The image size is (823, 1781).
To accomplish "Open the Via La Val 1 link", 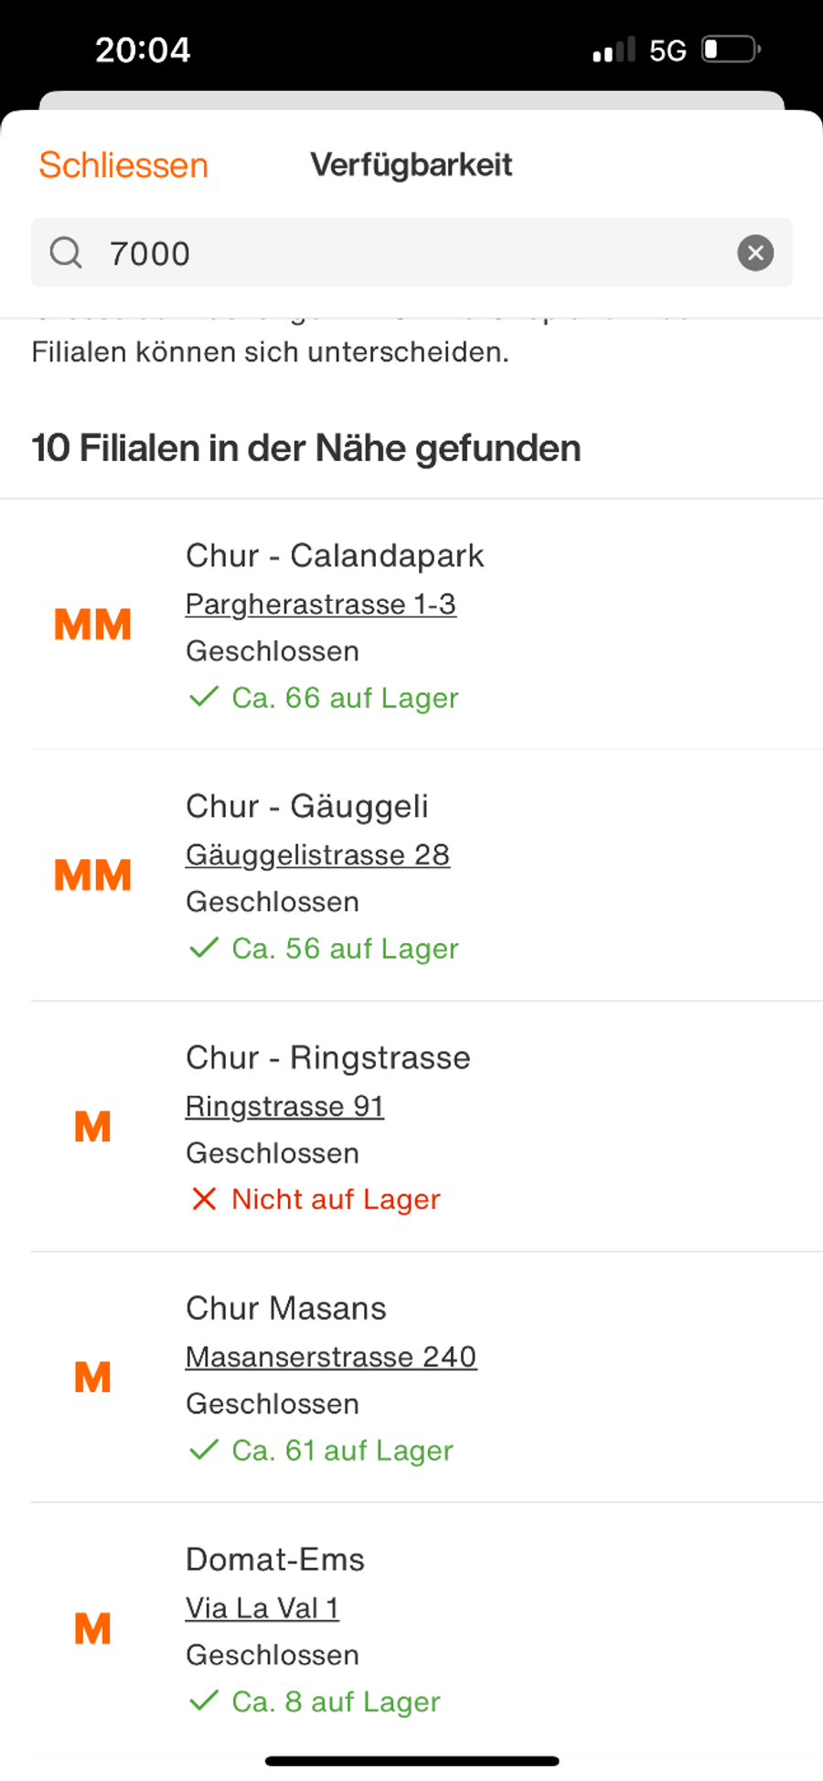I will [262, 1608].
